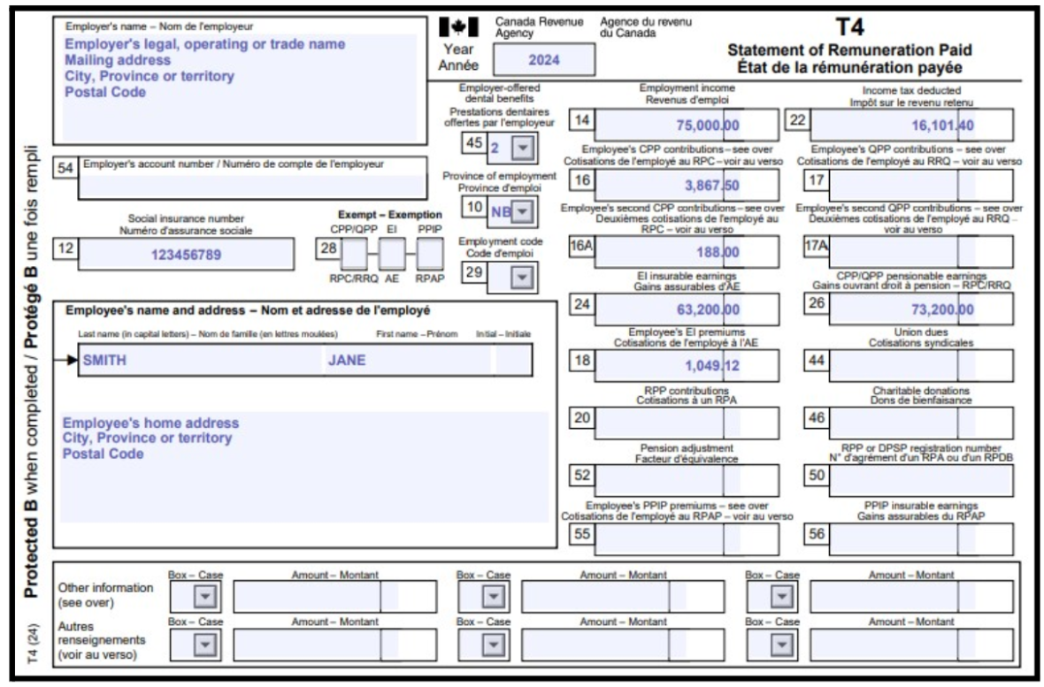This screenshot has width=1044, height=687.
Task: Click box 17A second QPP contributions field
Action: (921, 252)
